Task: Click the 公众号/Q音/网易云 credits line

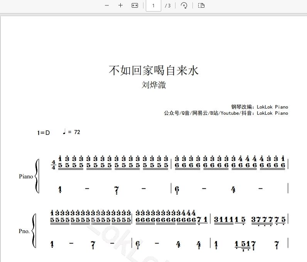Action: [x=226, y=113]
